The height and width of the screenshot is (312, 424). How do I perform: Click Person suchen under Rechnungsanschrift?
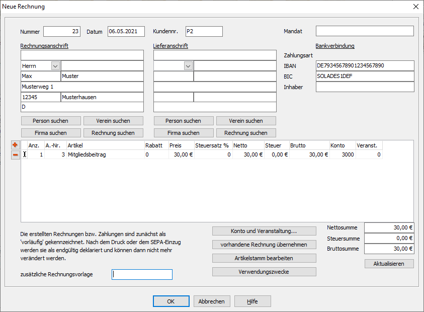pos(51,121)
